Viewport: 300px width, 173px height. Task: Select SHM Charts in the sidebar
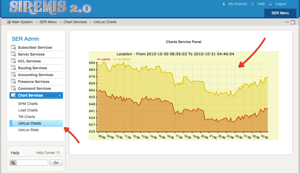(x=28, y=104)
